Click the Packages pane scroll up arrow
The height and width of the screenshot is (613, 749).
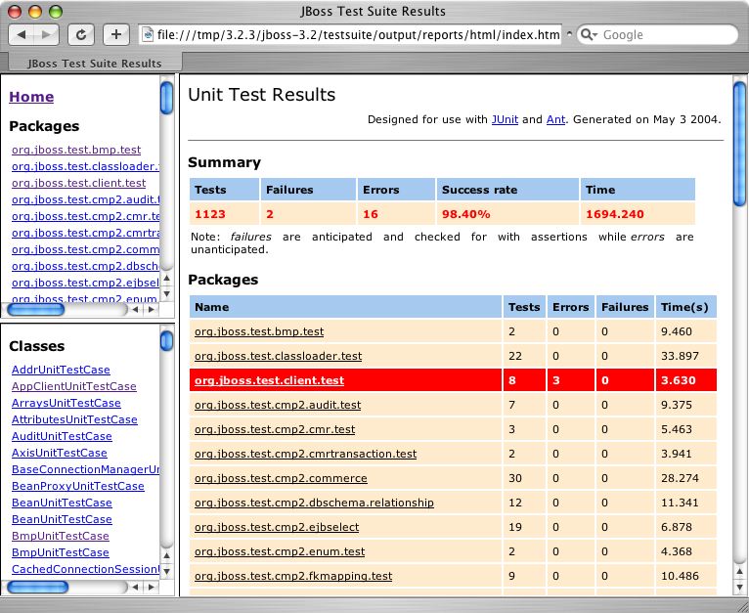click(166, 278)
